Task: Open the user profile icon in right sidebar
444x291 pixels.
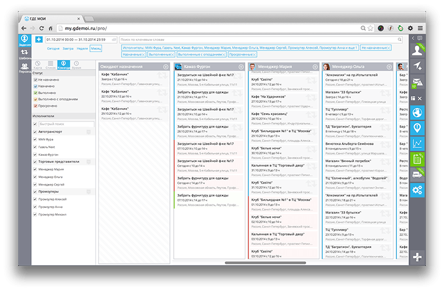Action: click(417, 50)
